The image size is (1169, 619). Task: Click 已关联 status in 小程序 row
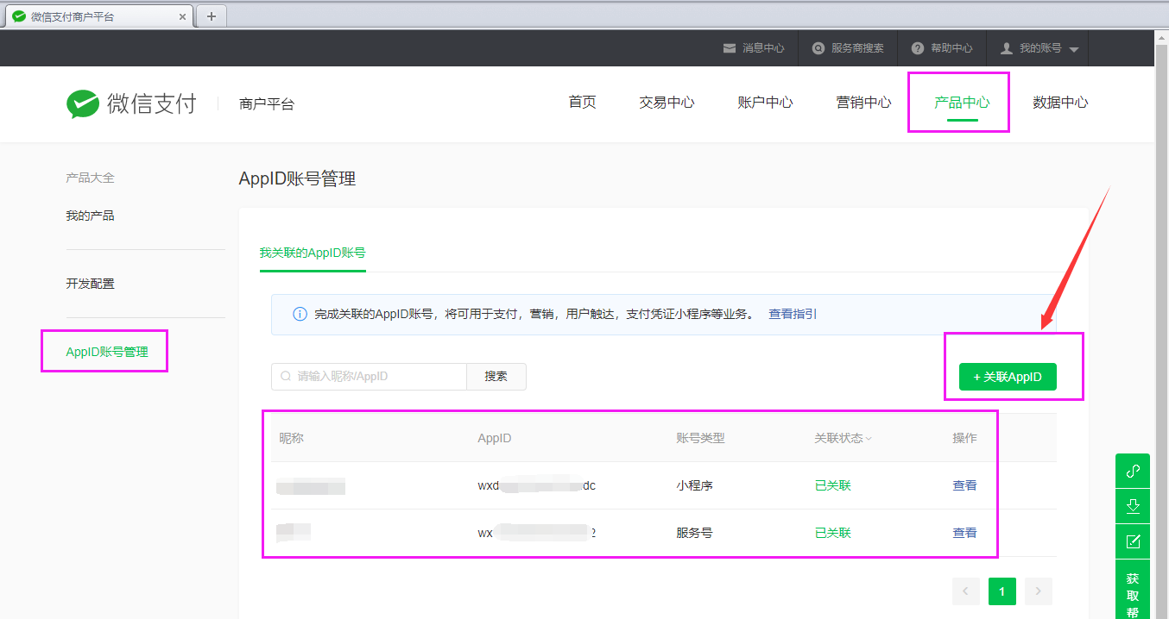pyautogui.click(x=833, y=485)
